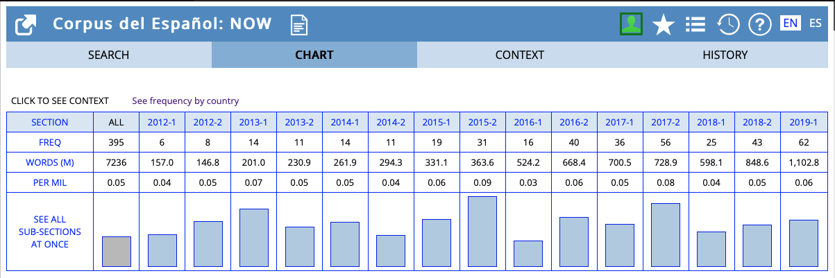Click the short 2016-1 chart bar
Viewport: 835px width, 278px height.
[528, 254]
